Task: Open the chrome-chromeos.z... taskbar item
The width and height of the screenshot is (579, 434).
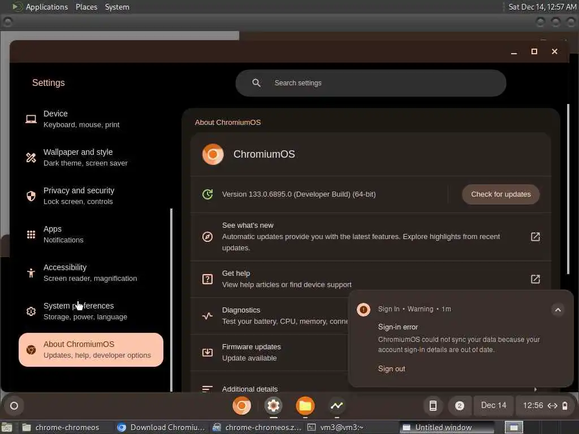Action: [x=257, y=427]
